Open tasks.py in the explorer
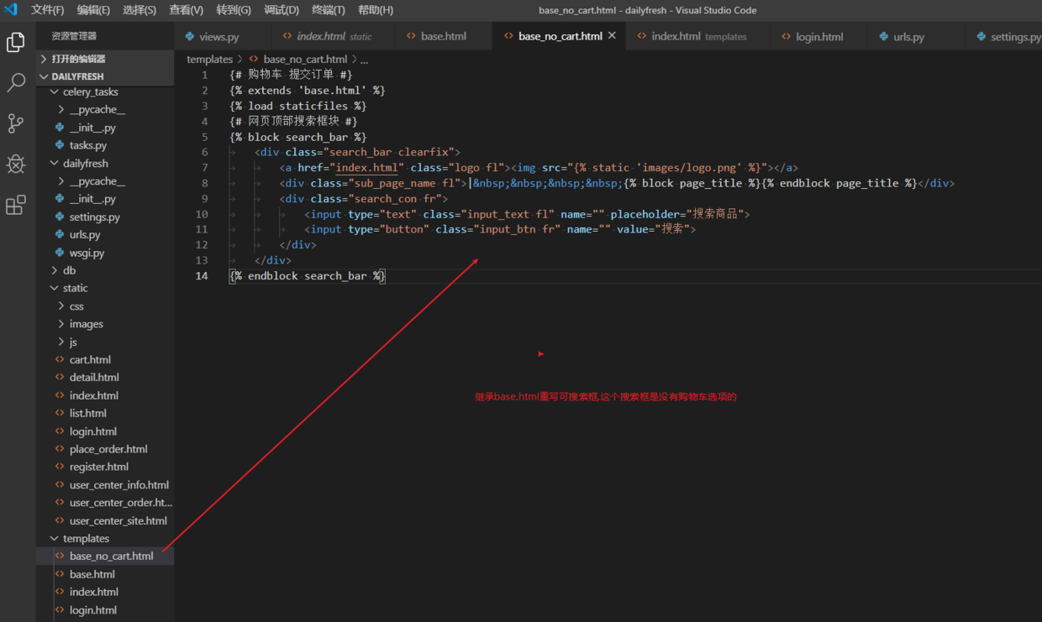This screenshot has height=622, width=1042. pyautogui.click(x=105, y=145)
